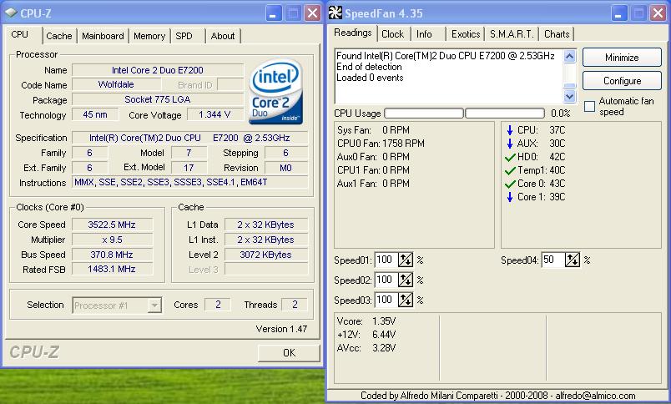Click the blue arrow beside AUX temperature
This screenshot has width=671, height=404.
coord(509,144)
